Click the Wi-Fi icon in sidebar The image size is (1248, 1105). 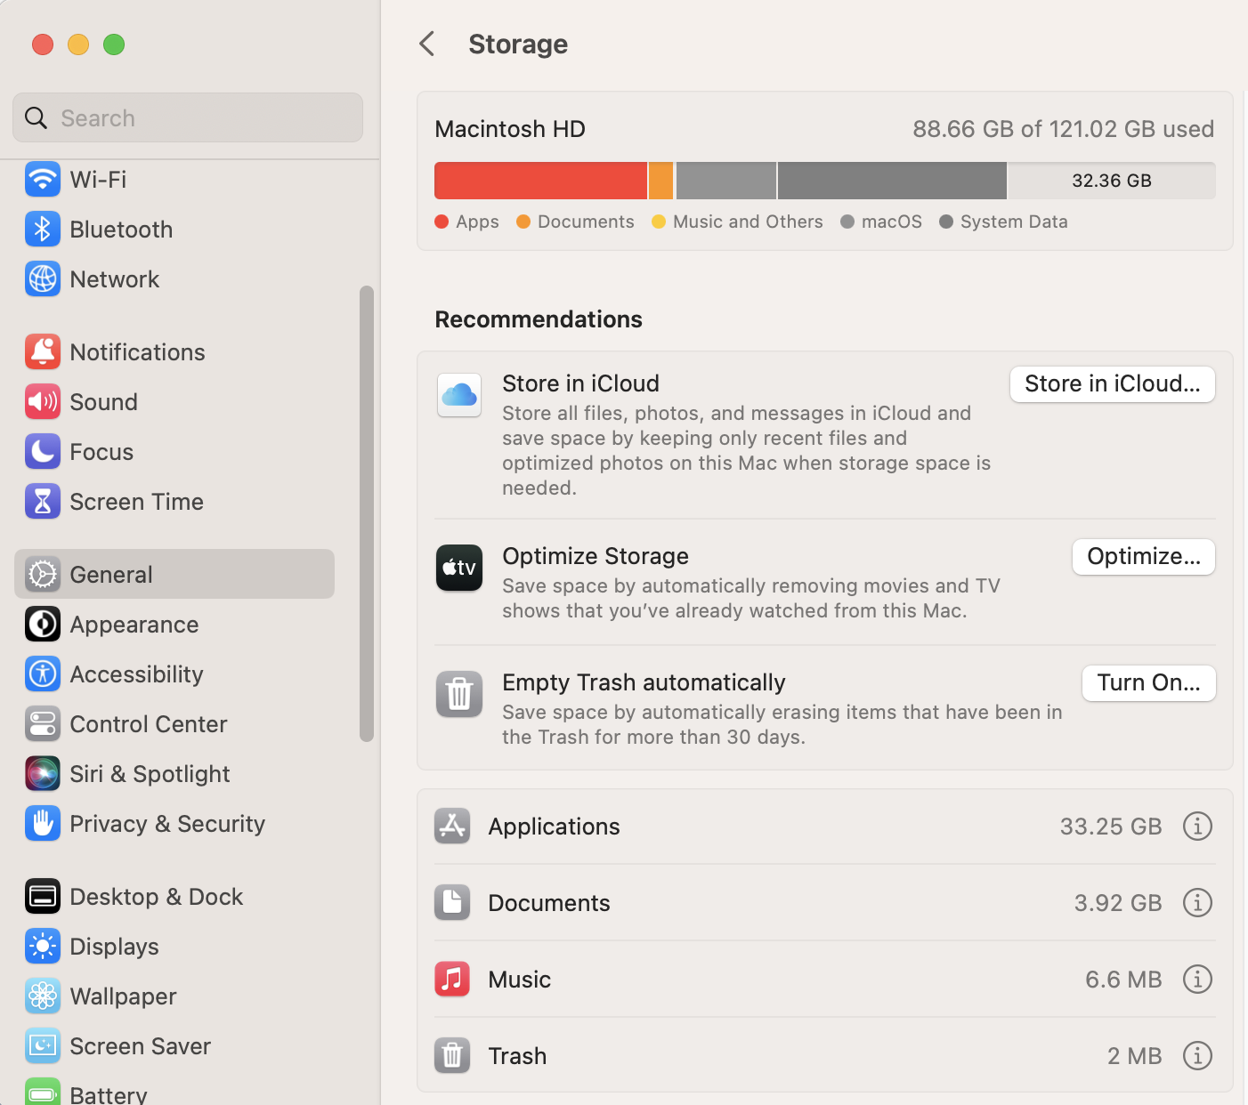(43, 180)
